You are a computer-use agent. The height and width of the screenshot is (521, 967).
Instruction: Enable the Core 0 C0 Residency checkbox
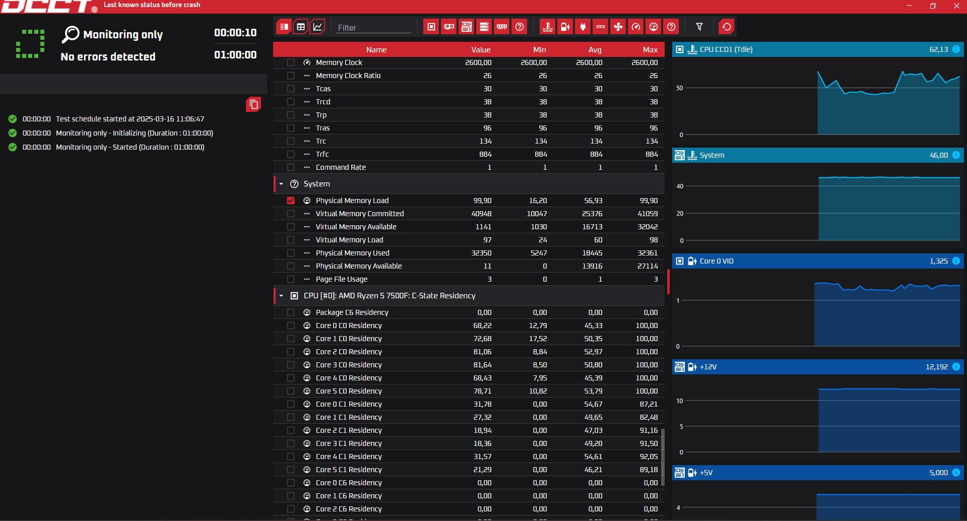(x=291, y=325)
